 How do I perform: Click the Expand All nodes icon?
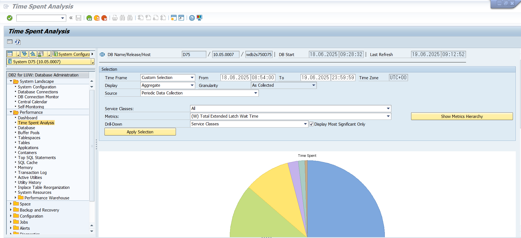[x=25, y=54]
